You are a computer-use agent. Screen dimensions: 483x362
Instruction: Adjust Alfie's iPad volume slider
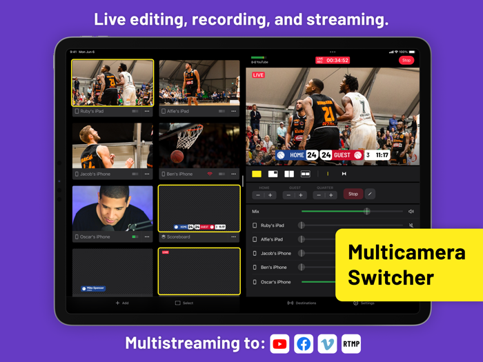click(x=317, y=239)
